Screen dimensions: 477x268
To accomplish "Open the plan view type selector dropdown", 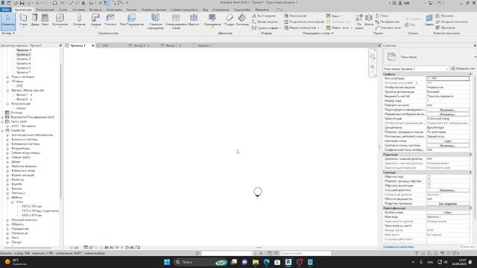I will (x=475, y=57).
